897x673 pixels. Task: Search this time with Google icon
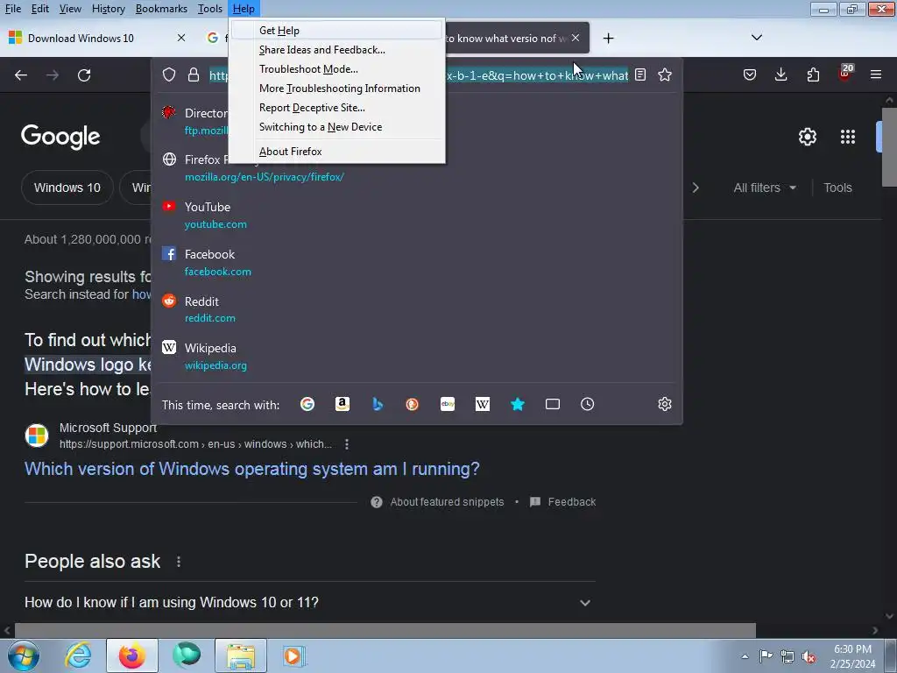(307, 404)
